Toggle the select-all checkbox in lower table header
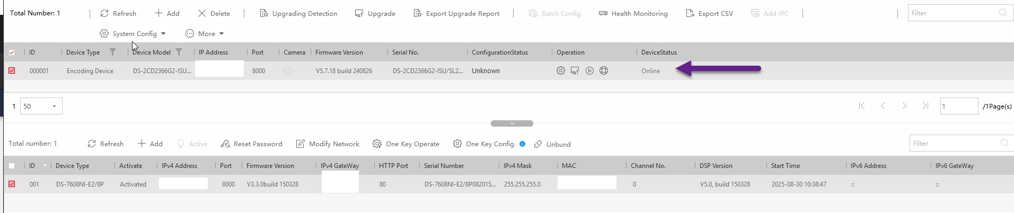Viewport: 1014px width, 213px height. tap(12, 166)
